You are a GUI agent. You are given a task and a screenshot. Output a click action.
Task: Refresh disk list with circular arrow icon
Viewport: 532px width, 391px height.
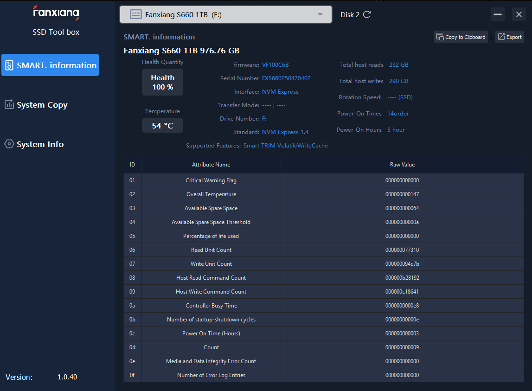(x=367, y=14)
